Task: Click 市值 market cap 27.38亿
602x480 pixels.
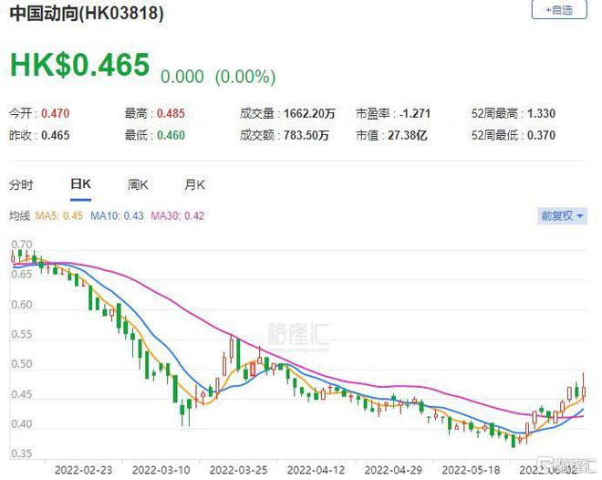Action: pos(408,135)
